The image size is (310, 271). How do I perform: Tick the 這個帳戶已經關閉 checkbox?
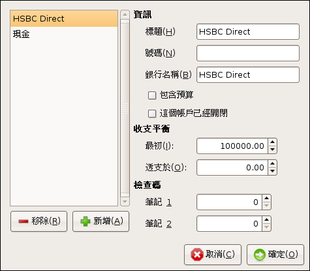152,114
